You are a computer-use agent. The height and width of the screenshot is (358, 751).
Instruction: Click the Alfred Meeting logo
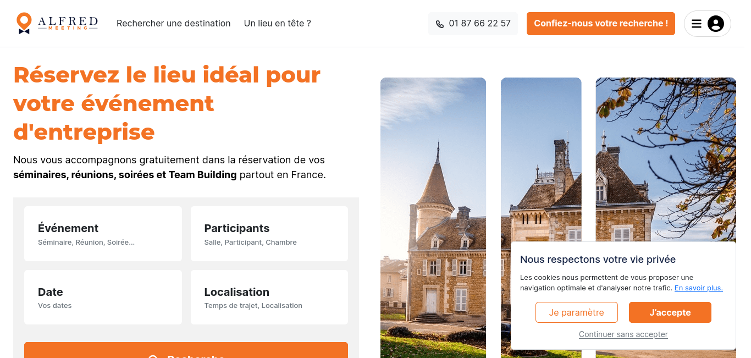57,23
